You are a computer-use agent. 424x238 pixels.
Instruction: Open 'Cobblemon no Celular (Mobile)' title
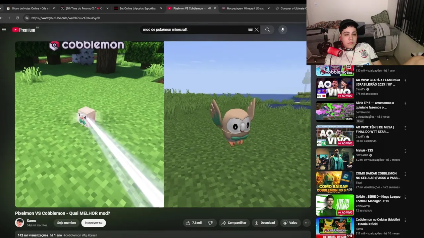pos(378,222)
